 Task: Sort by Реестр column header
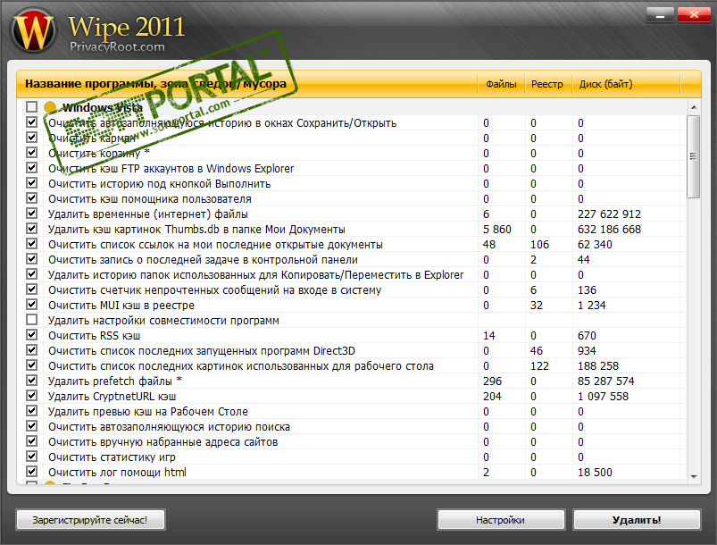pyautogui.click(x=547, y=84)
